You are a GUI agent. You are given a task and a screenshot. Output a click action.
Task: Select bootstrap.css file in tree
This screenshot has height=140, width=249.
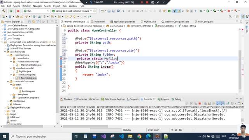click(x=28, y=91)
